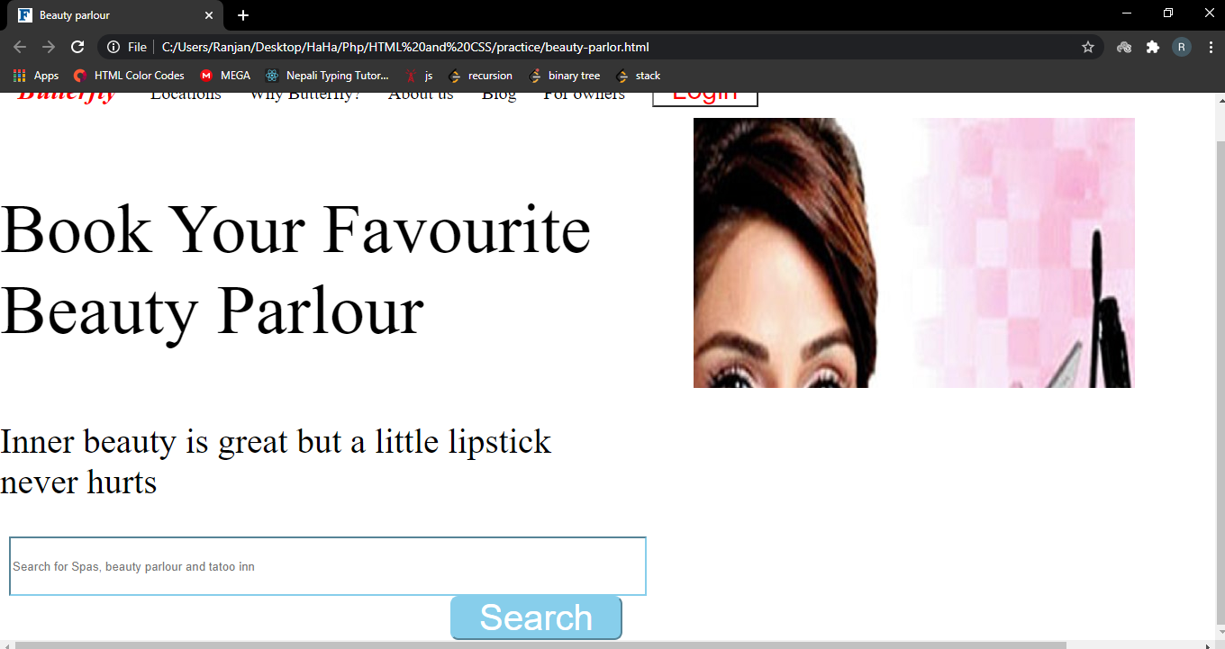Click the Book Your Favourite Beauty Parlour heading

tap(295, 270)
